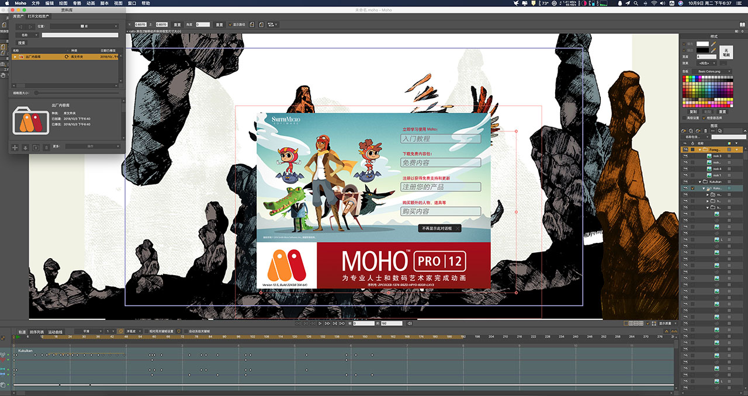This screenshot has width=748, height=396.
Task: Open the 入门教程 tutorial link
Action: pos(441,138)
